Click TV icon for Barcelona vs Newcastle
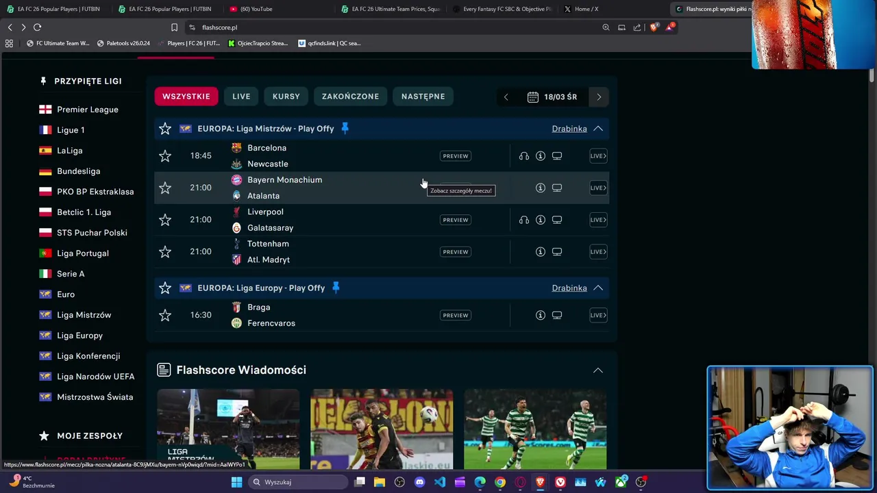This screenshot has width=877, height=493. coord(557,156)
